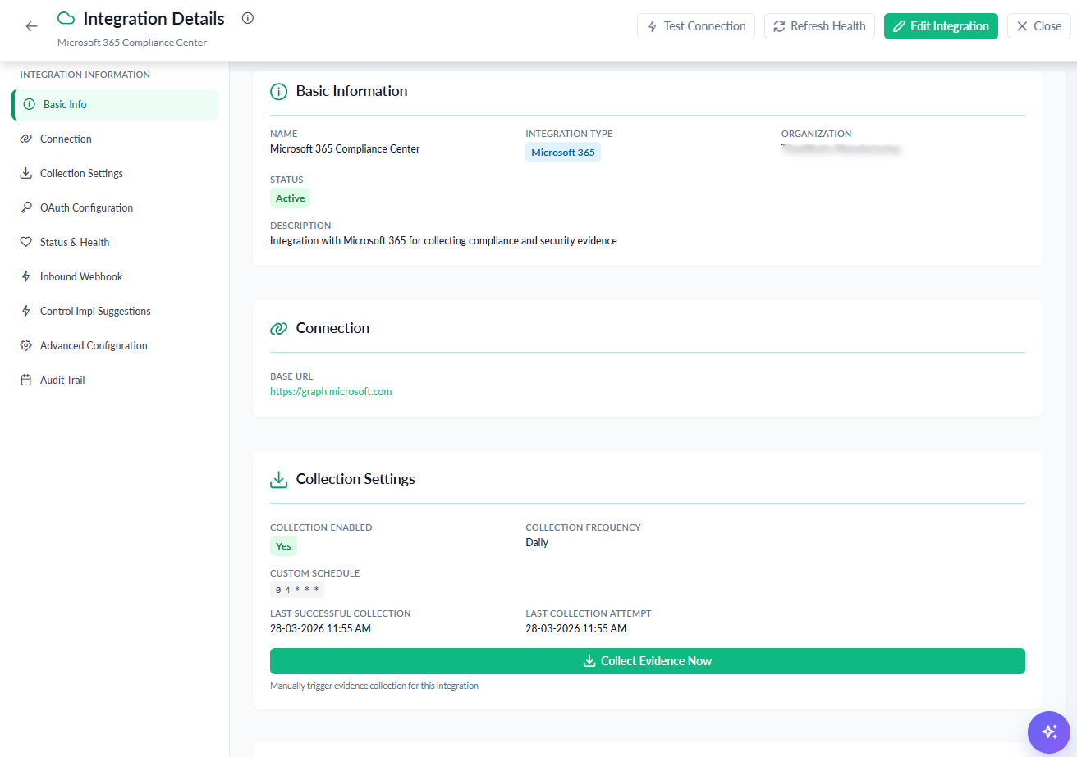The height and width of the screenshot is (757, 1077).
Task: Click the purple AI sparkle assistant button
Action: [x=1048, y=732]
